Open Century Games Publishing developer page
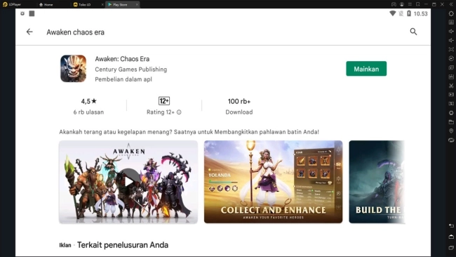This screenshot has width=456, height=257. 131,70
